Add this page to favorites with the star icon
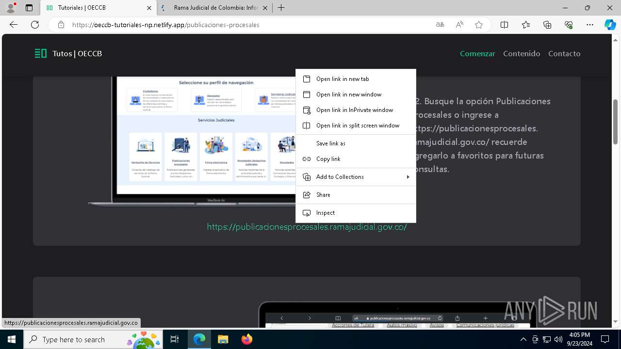The width and height of the screenshot is (621, 349). pyautogui.click(x=479, y=25)
